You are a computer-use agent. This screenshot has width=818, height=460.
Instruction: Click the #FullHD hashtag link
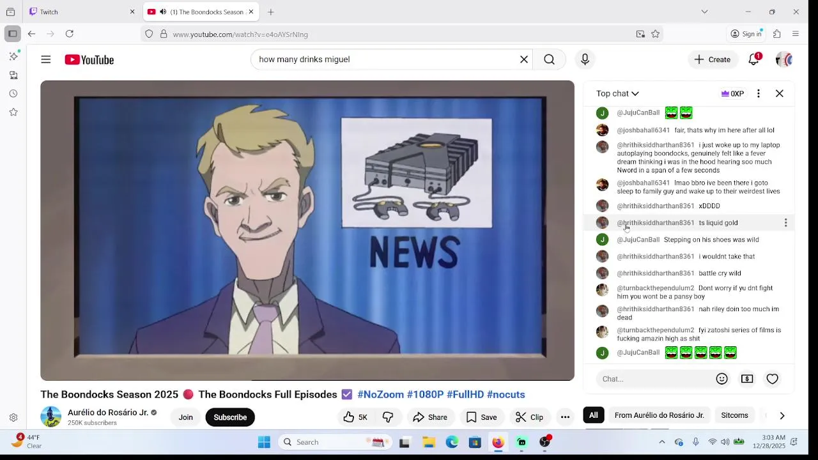tap(465, 395)
